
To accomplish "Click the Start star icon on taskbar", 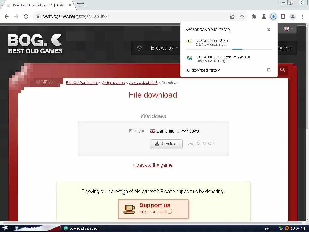I will (x=5, y=228).
